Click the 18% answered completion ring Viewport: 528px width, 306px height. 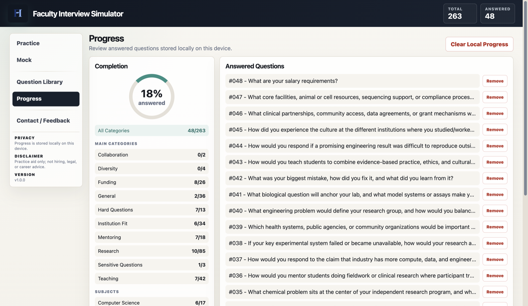[151, 97]
